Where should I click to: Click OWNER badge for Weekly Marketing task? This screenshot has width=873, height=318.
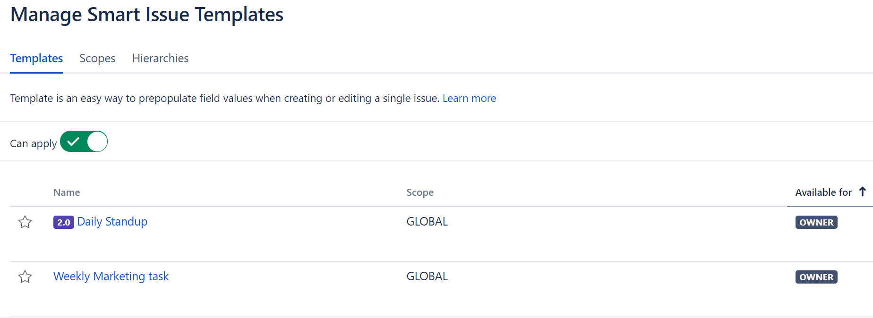click(x=816, y=277)
